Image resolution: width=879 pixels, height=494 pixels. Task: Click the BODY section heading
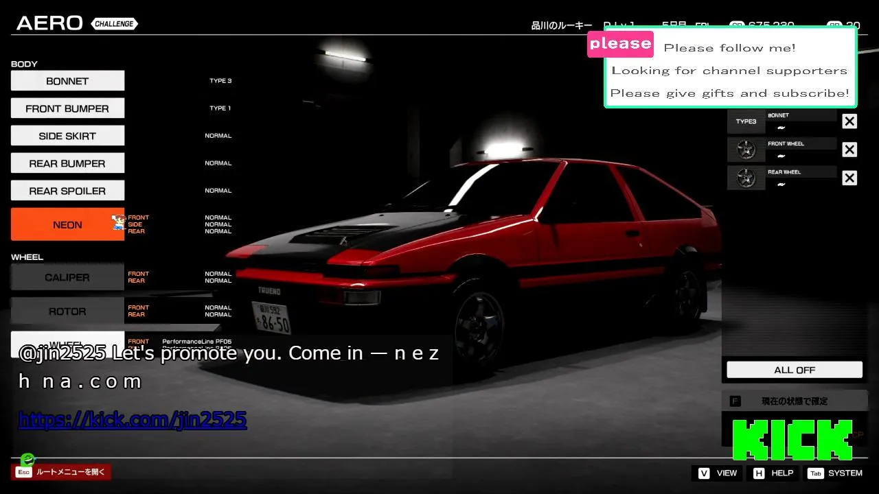[24, 64]
